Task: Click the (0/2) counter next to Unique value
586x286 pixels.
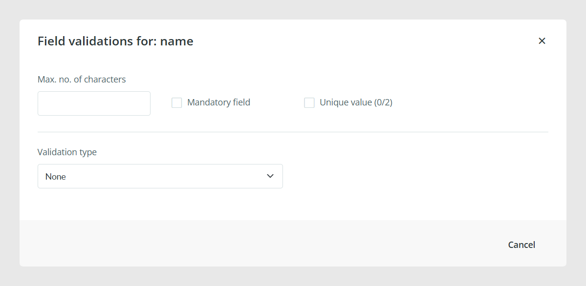Action: pyautogui.click(x=383, y=102)
